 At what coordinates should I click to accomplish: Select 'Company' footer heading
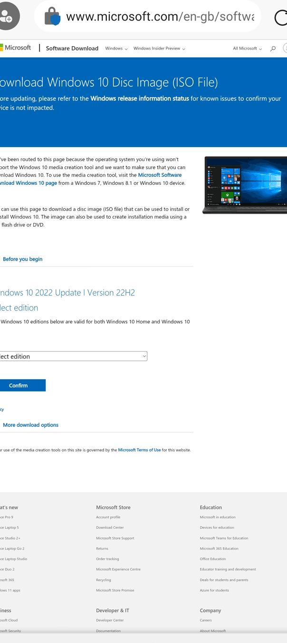(210, 611)
